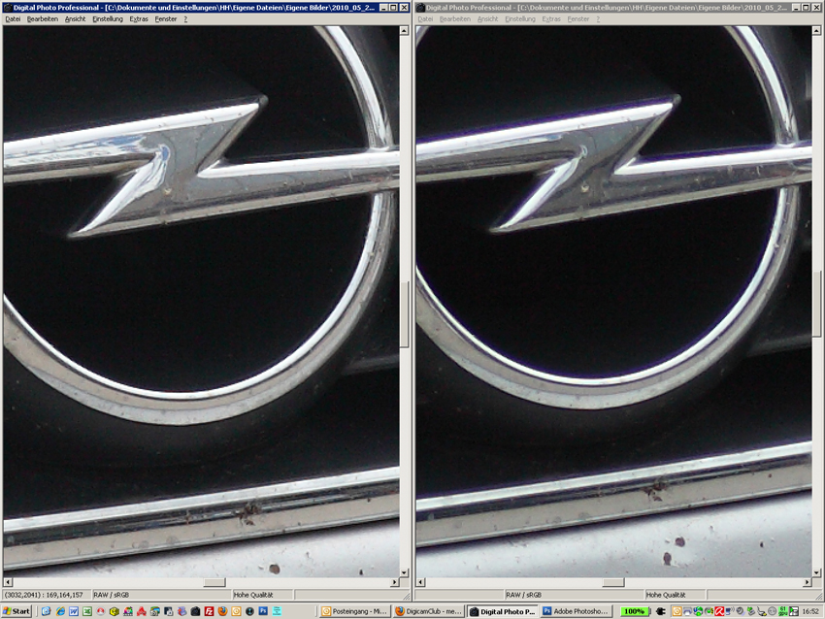Click left window horizontal scrollbar left arrow

[x=8, y=582]
